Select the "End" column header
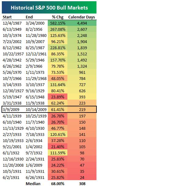 pos(28,17)
